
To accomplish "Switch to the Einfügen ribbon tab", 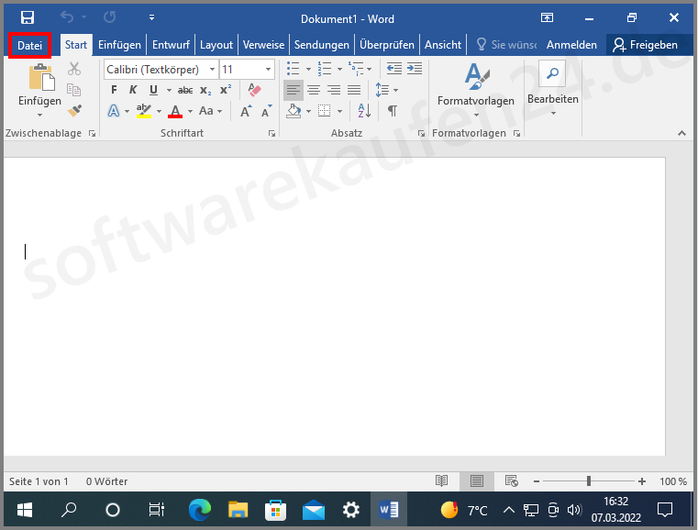I will click(119, 45).
